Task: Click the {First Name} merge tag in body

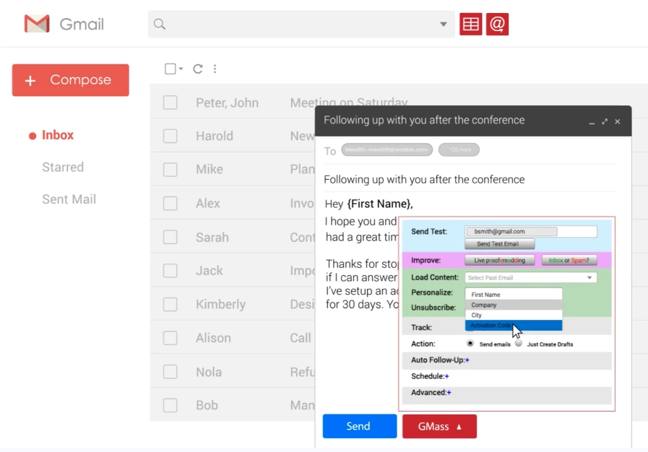Action: tap(380, 204)
